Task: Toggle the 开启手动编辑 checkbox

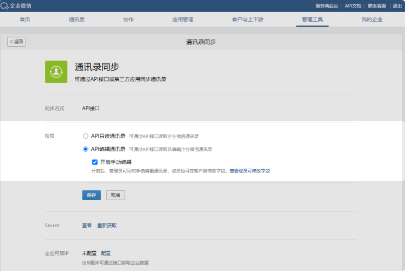Action: click(x=95, y=162)
